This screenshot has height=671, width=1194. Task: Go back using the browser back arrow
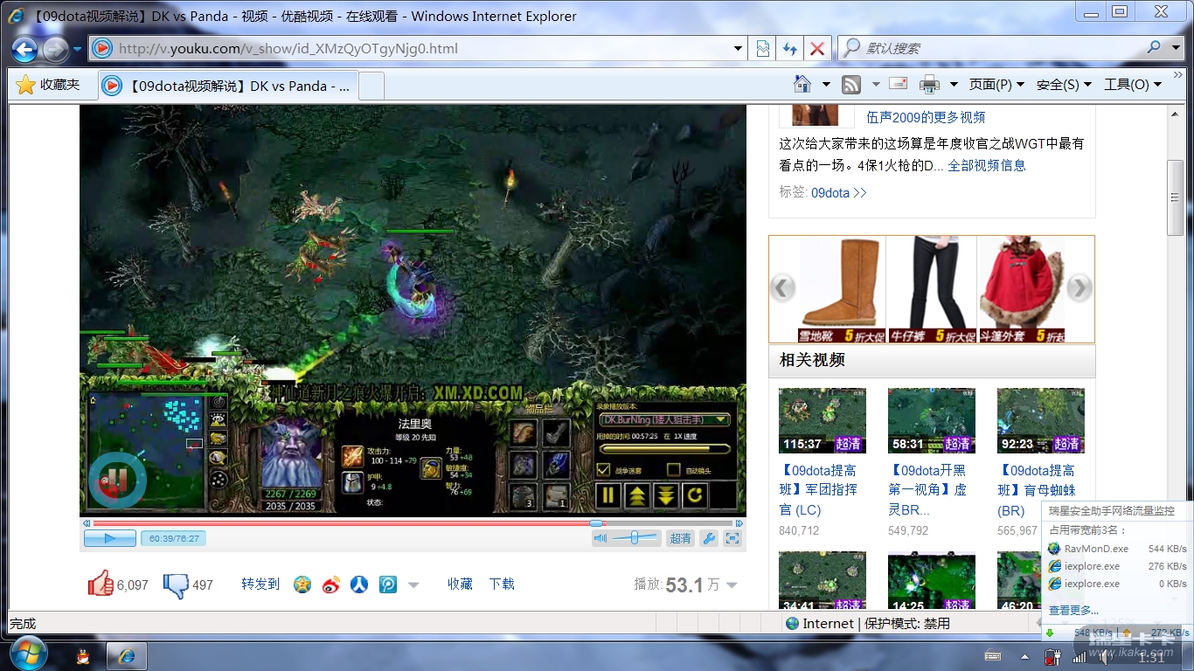[24, 49]
